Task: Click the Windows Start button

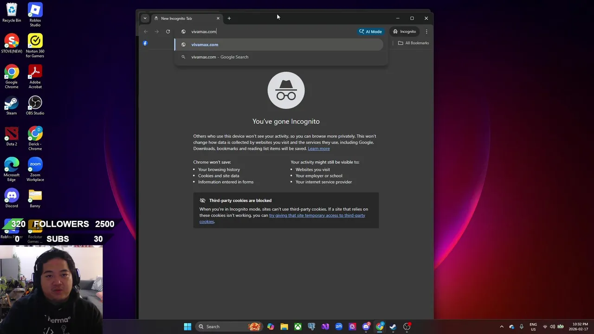Action: pyautogui.click(x=187, y=327)
